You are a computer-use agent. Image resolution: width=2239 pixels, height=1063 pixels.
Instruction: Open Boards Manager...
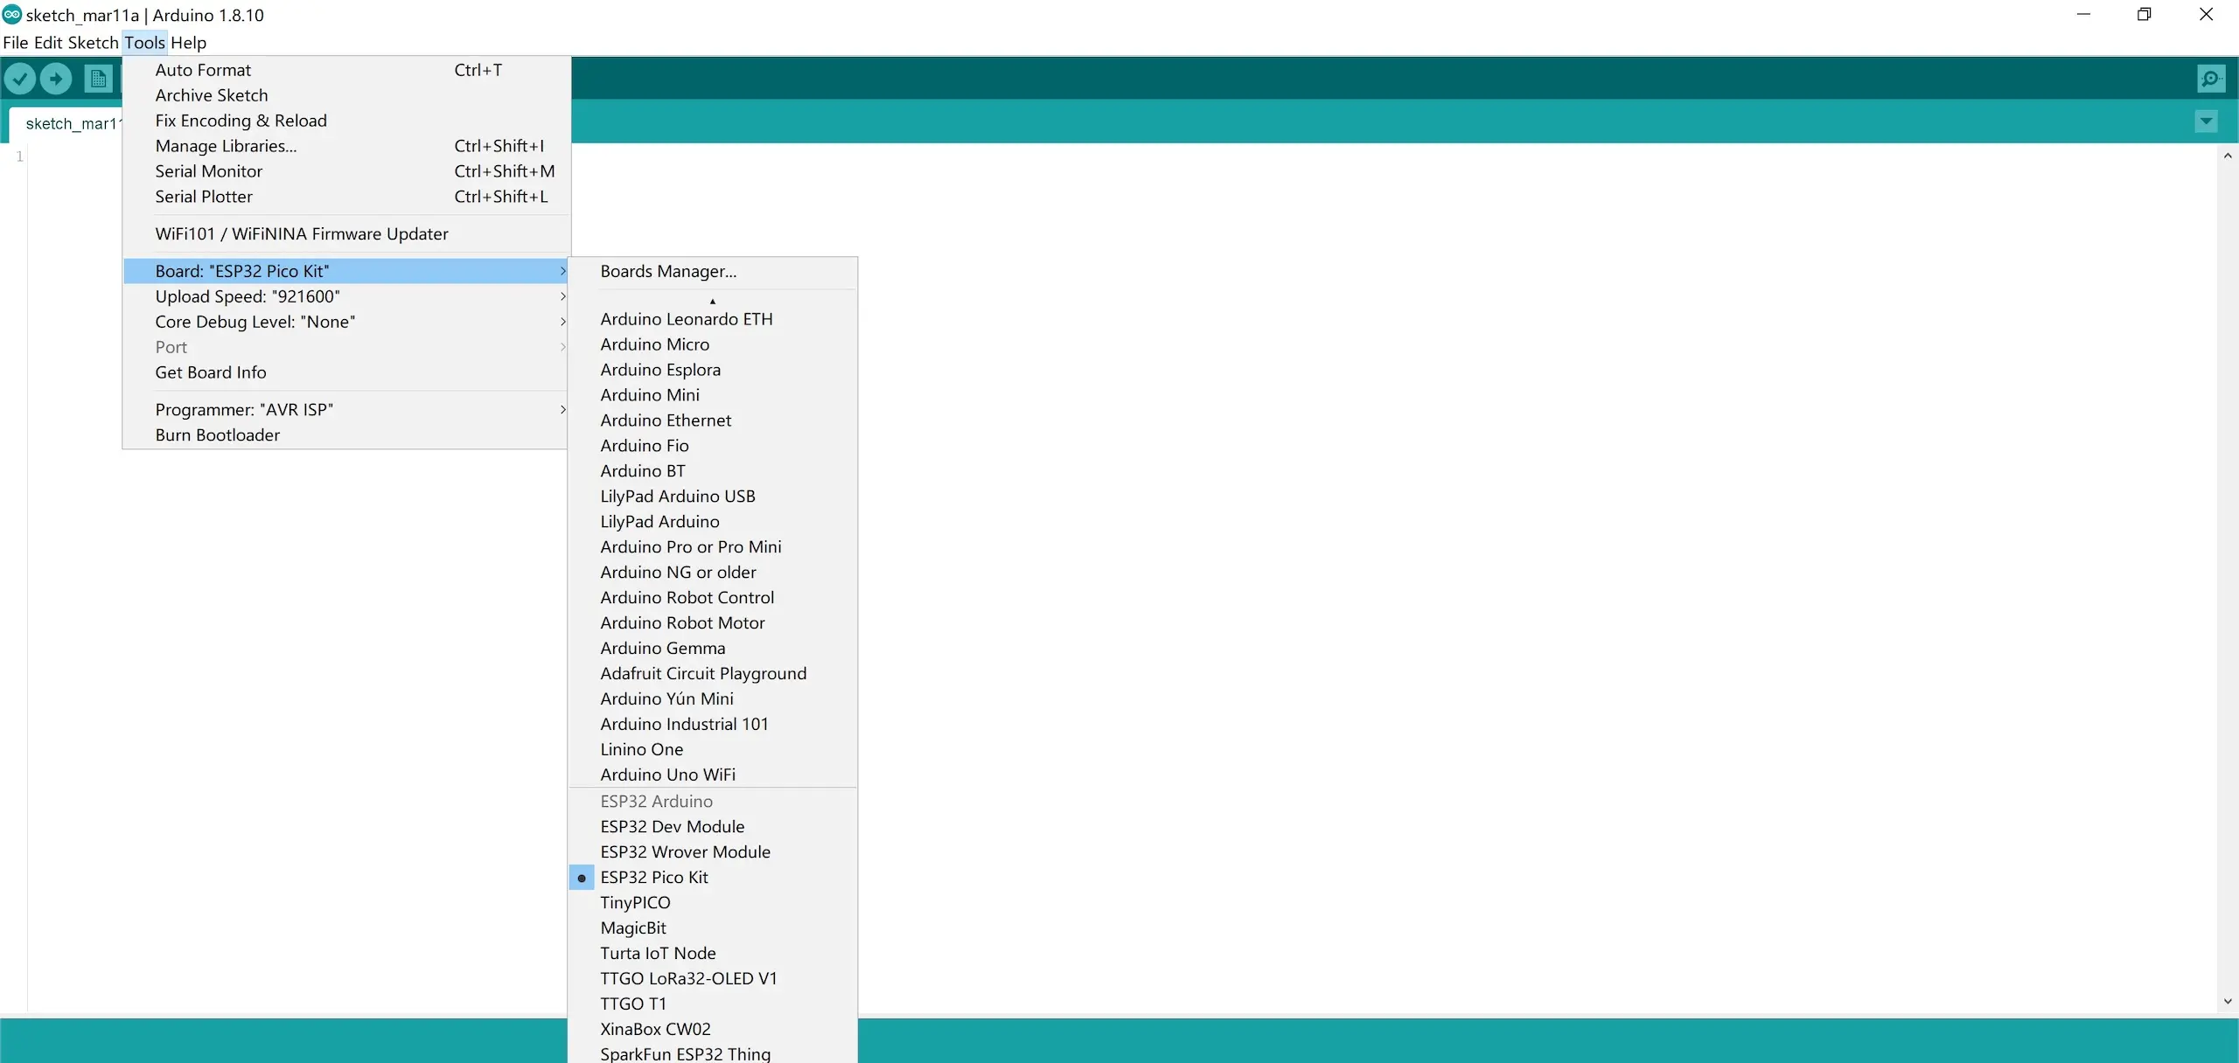coord(713,271)
